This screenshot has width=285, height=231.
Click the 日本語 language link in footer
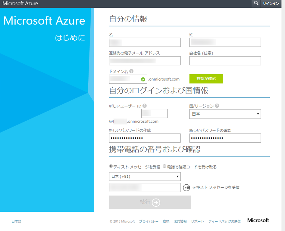coord(16,221)
